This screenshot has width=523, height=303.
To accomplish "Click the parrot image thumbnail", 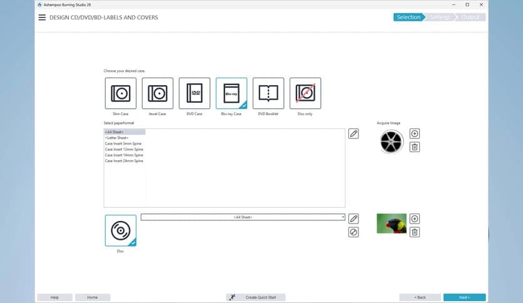I will click(392, 223).
